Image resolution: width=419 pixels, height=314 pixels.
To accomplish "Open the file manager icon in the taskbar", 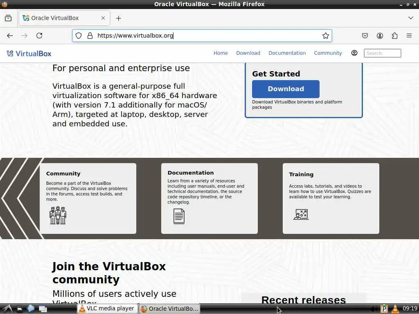I will pyautogui.click(x=20, y=309).
